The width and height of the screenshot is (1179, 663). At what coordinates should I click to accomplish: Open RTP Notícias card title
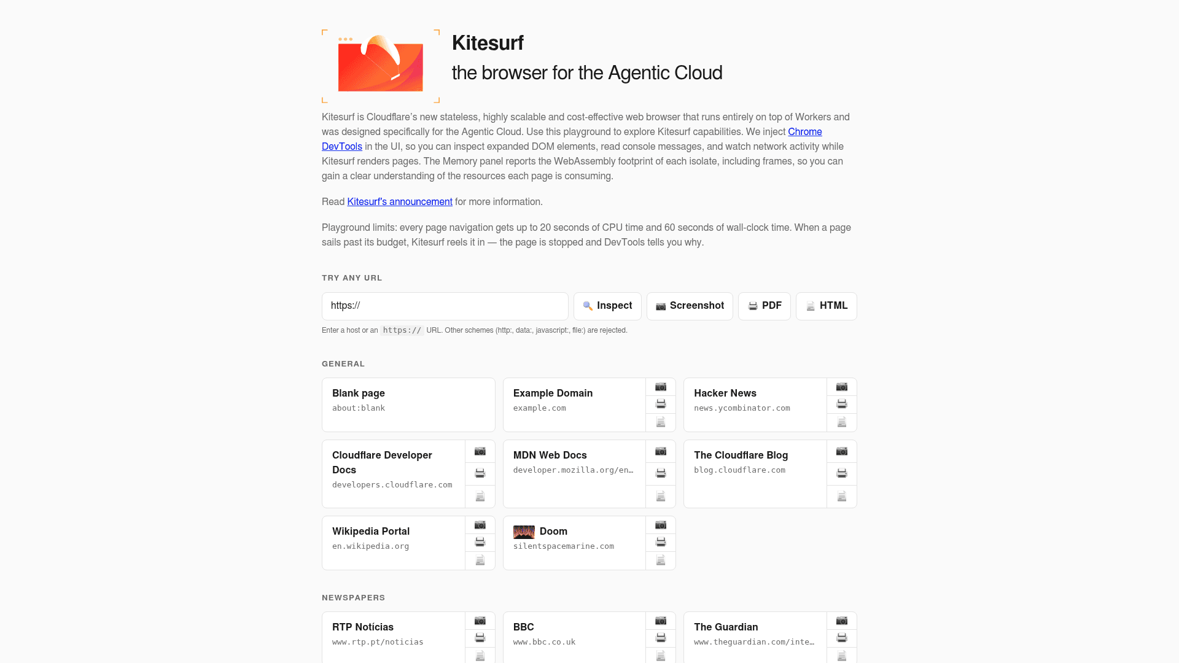(363, 627)
